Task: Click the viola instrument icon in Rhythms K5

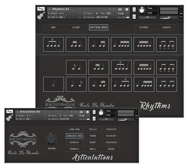Action: click(41, 15)
